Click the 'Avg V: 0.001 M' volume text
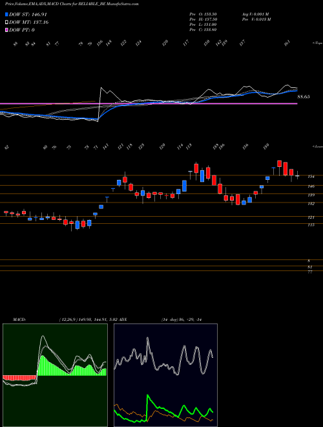The height and width of the screenshot is (427, 323). click(255, 14)
